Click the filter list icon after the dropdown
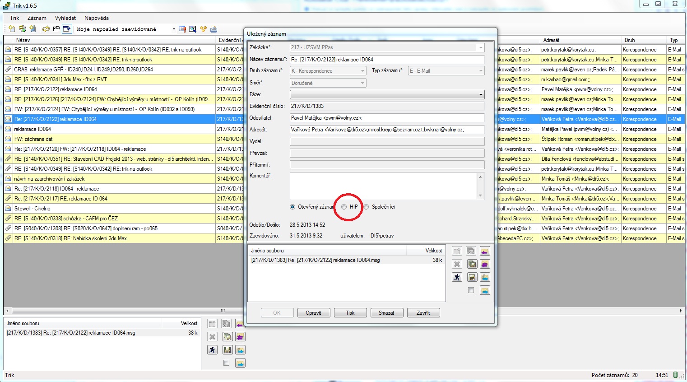Screen dimensions: 687x382 click(182, 29)
